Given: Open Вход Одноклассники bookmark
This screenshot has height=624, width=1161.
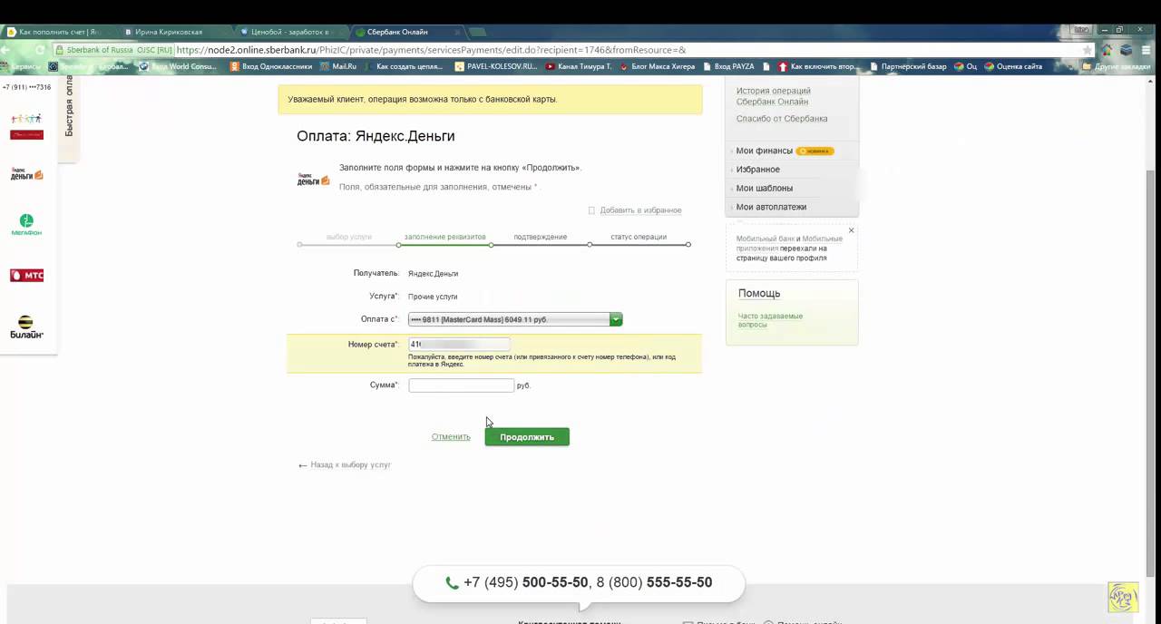Looking at the screenshot, I should pyautogui.click(x=270, y=66).
